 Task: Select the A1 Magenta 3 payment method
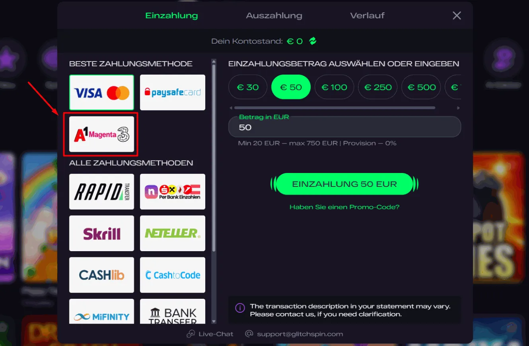pyautogui.click(x=101, y=134)
